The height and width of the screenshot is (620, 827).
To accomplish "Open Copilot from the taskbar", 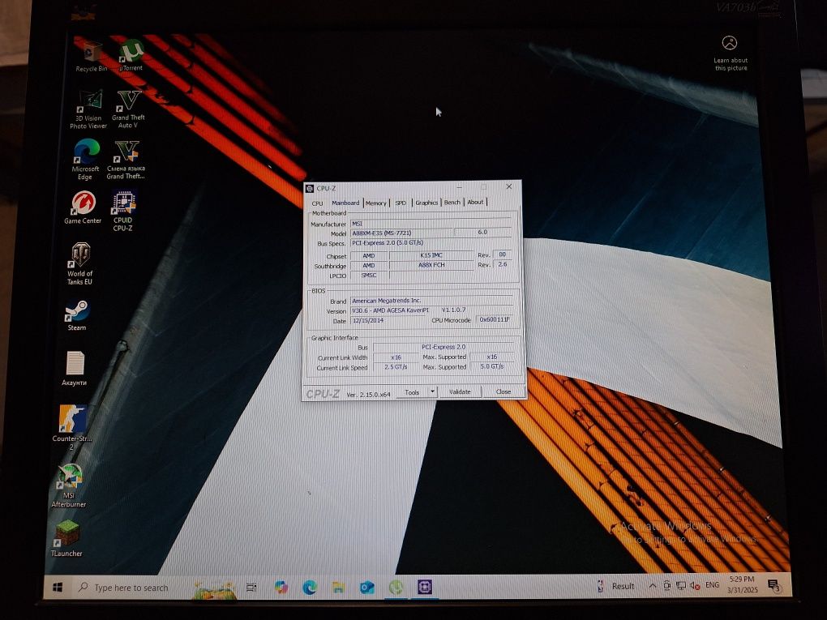I will 281,587.
